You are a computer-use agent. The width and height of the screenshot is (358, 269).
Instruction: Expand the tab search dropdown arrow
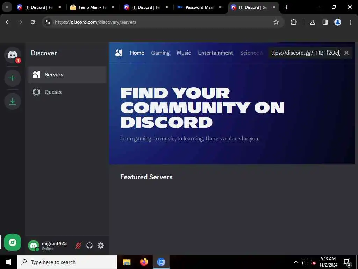(7, 7)
